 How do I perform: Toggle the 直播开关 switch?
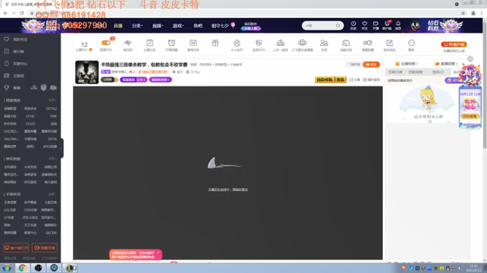click(x=106, y=42)
